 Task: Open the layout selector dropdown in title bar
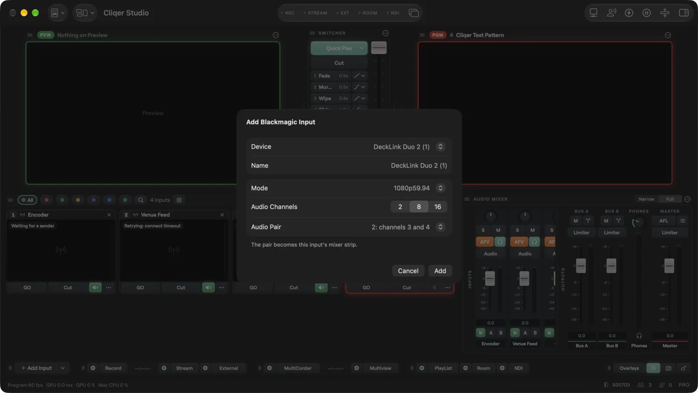point(85,13)
